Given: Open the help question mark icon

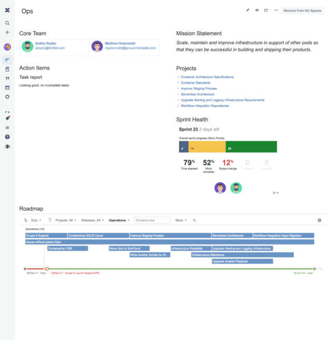Looking at the screenshot, I should click(x=7, y=137).
